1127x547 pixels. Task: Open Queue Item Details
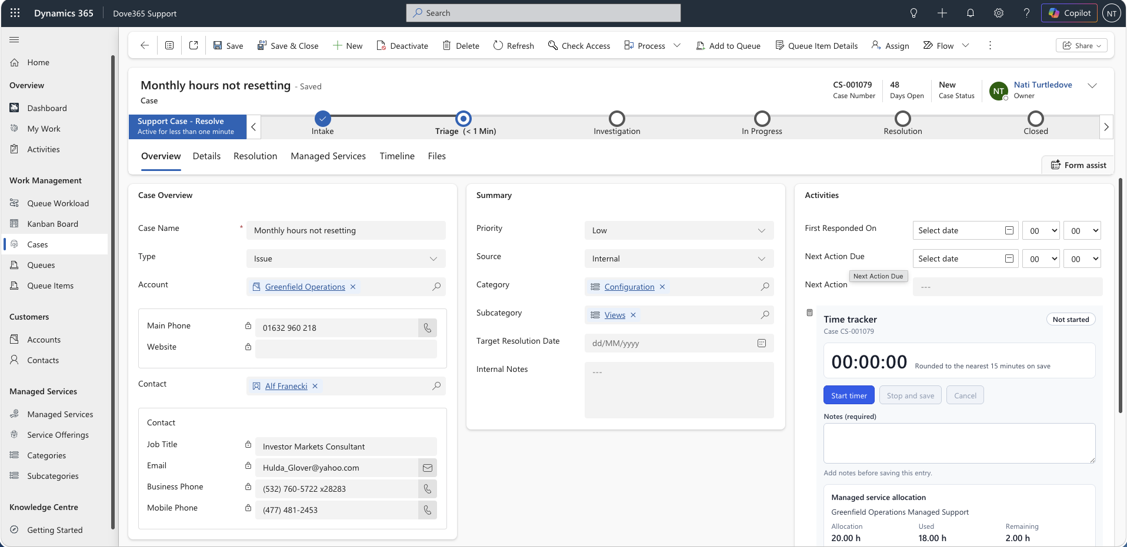(x=816, y=45)
